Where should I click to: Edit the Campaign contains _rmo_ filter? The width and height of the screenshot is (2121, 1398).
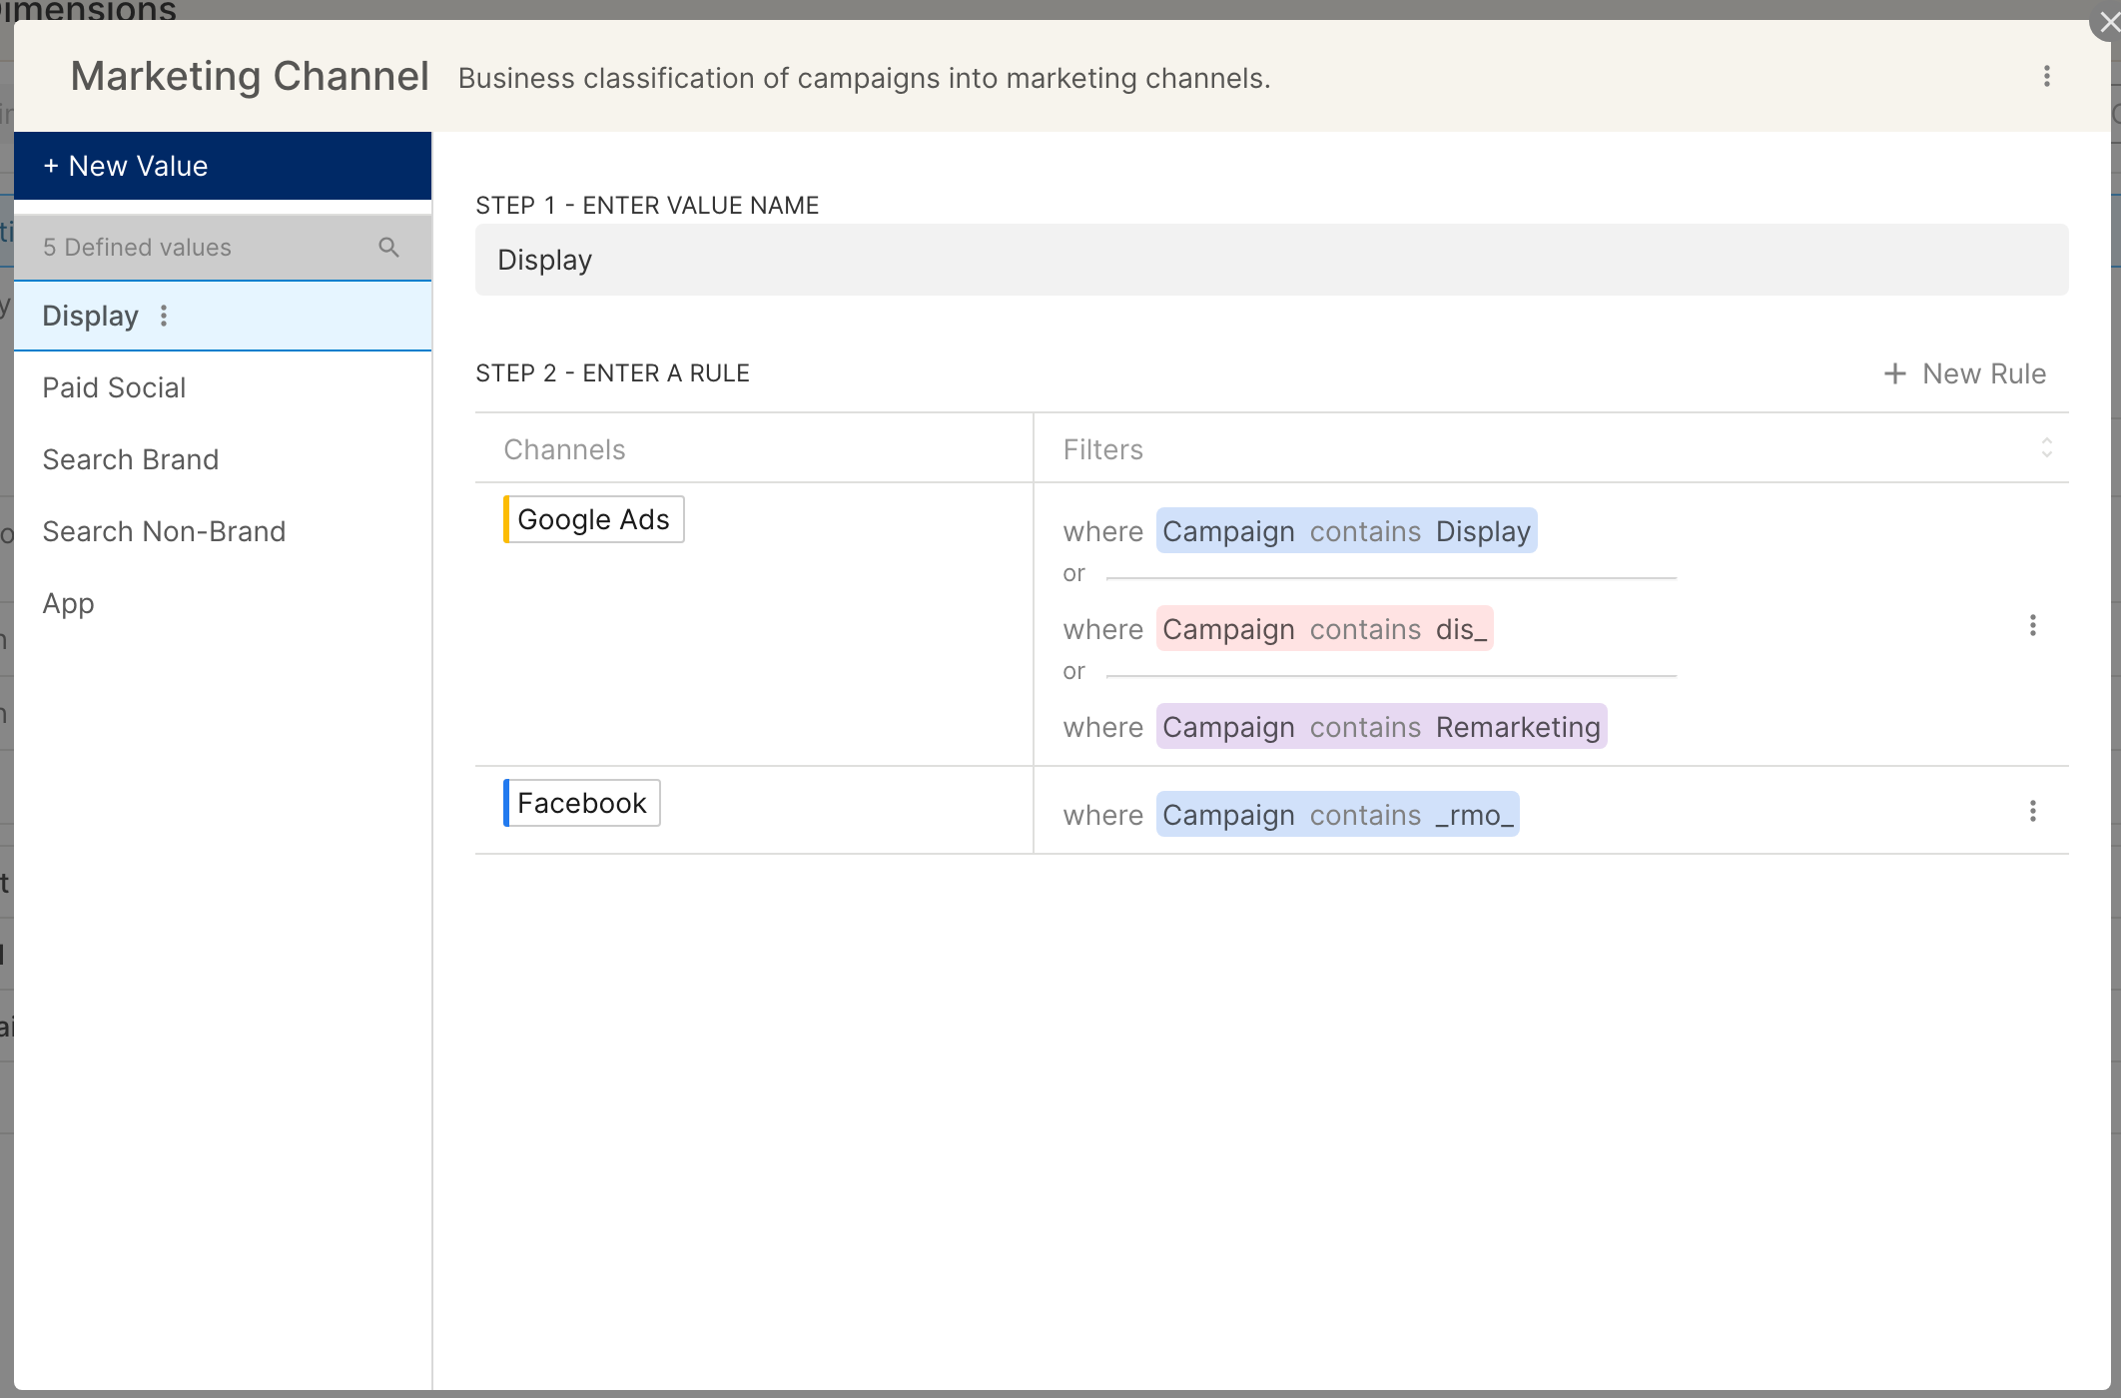coord(1337,815)
